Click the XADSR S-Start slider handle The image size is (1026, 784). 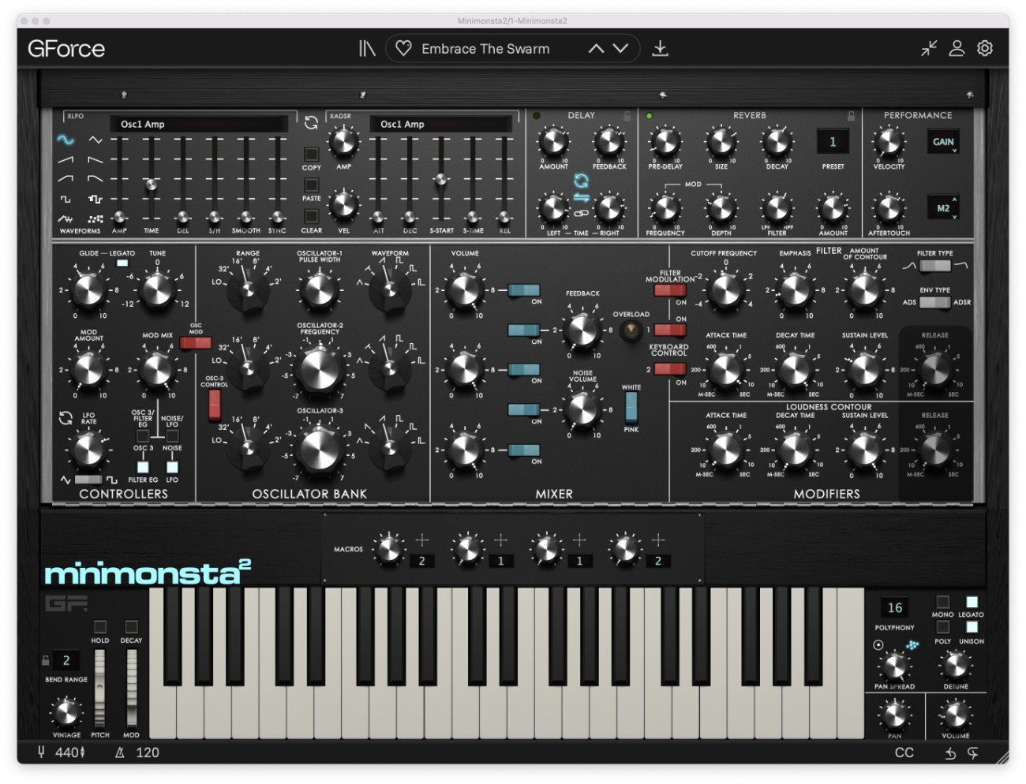pyautogui.click(x=441, y=179)
